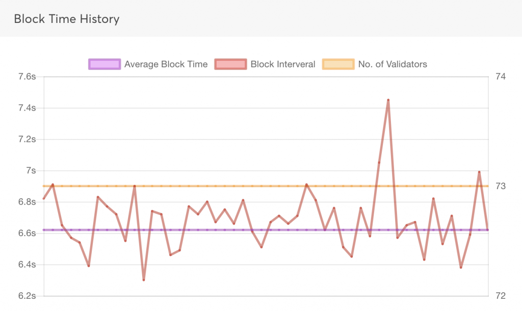
Task: Click the orange No. of Validators legend swatch
Action: 338,64
